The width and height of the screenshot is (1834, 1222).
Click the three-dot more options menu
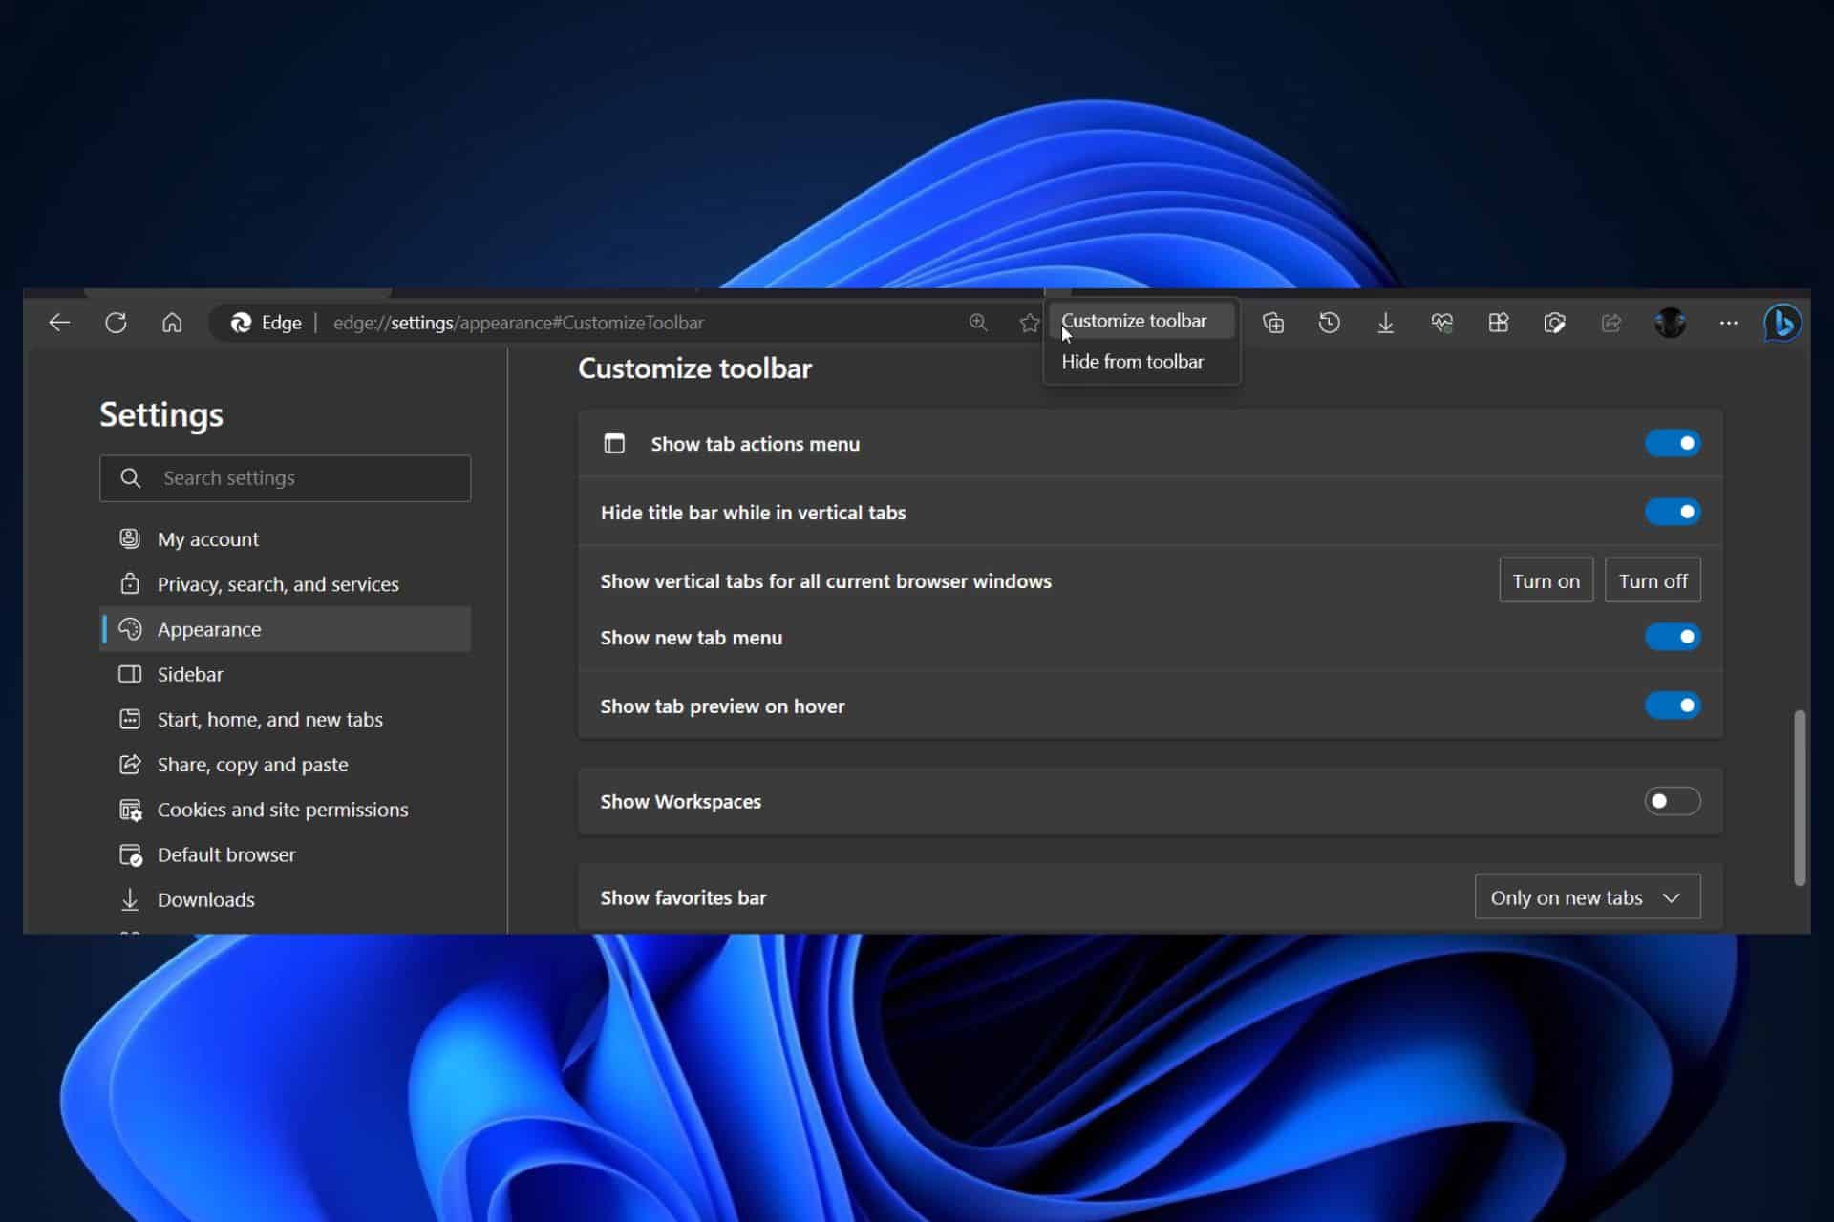(1728, 322)
